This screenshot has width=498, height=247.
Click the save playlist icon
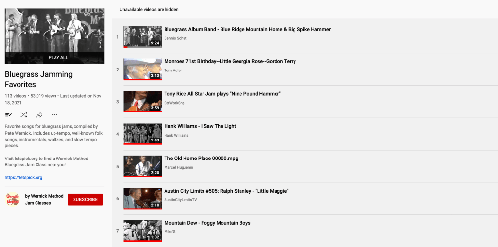tap(8, 115)
